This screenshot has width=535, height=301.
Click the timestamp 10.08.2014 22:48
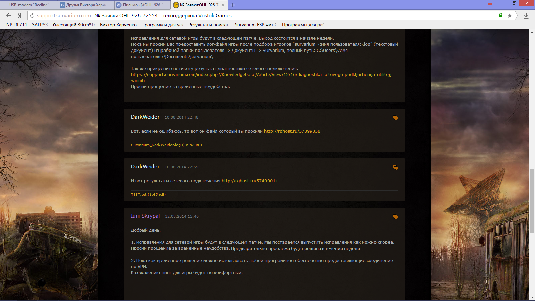click(x=181, y=117)
